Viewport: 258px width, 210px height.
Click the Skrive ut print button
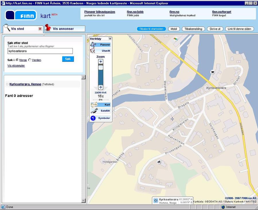click(215, 29)
